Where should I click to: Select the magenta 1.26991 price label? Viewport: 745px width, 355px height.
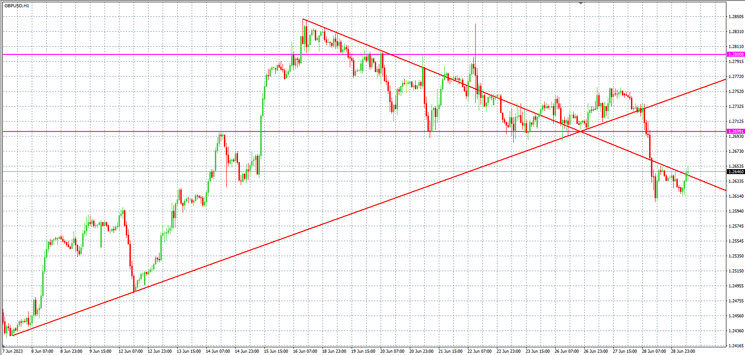coord(736,131)
